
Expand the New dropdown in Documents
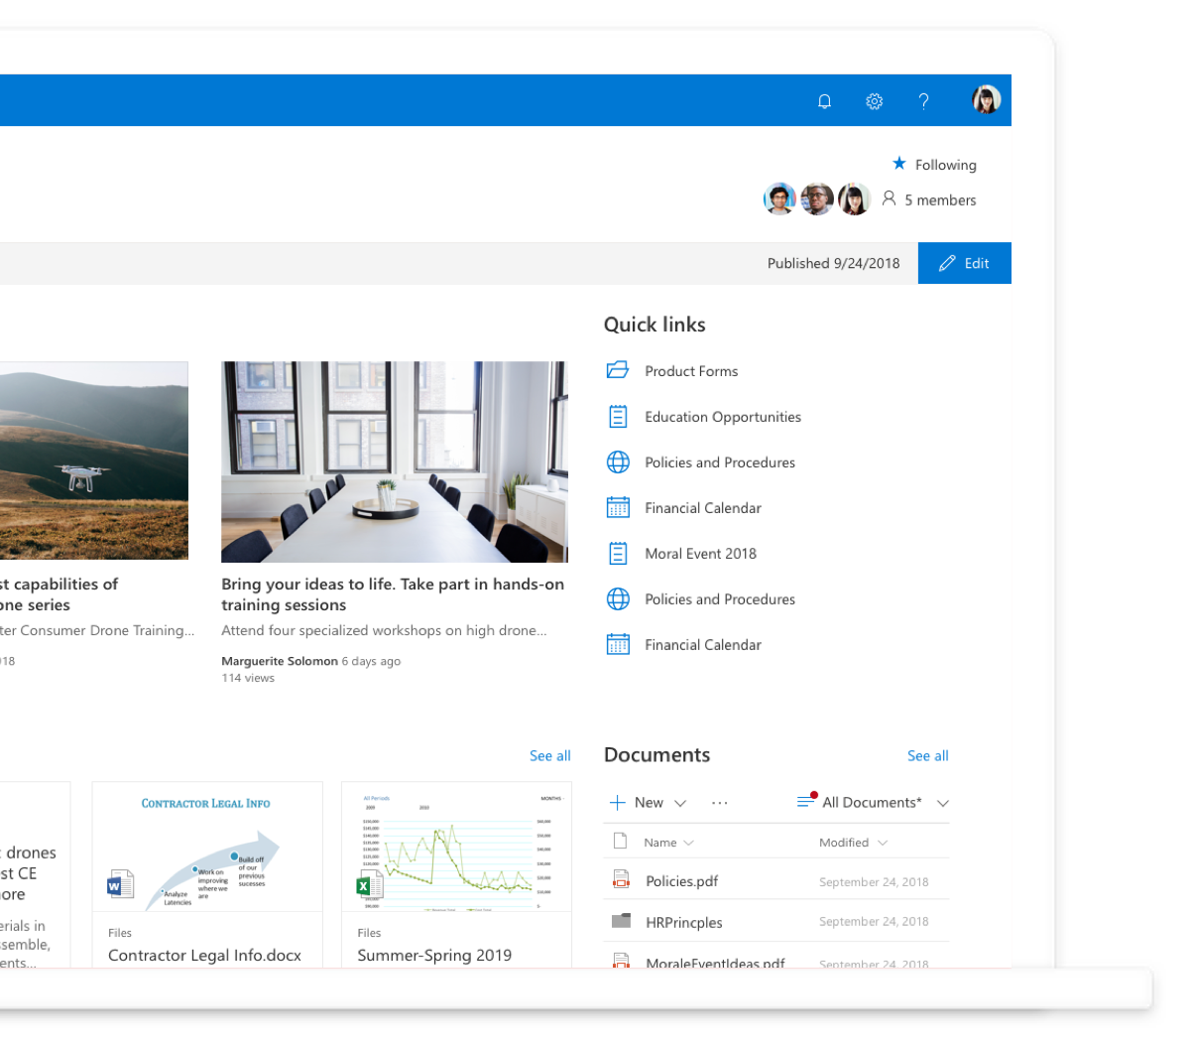[x=649, y=803]
